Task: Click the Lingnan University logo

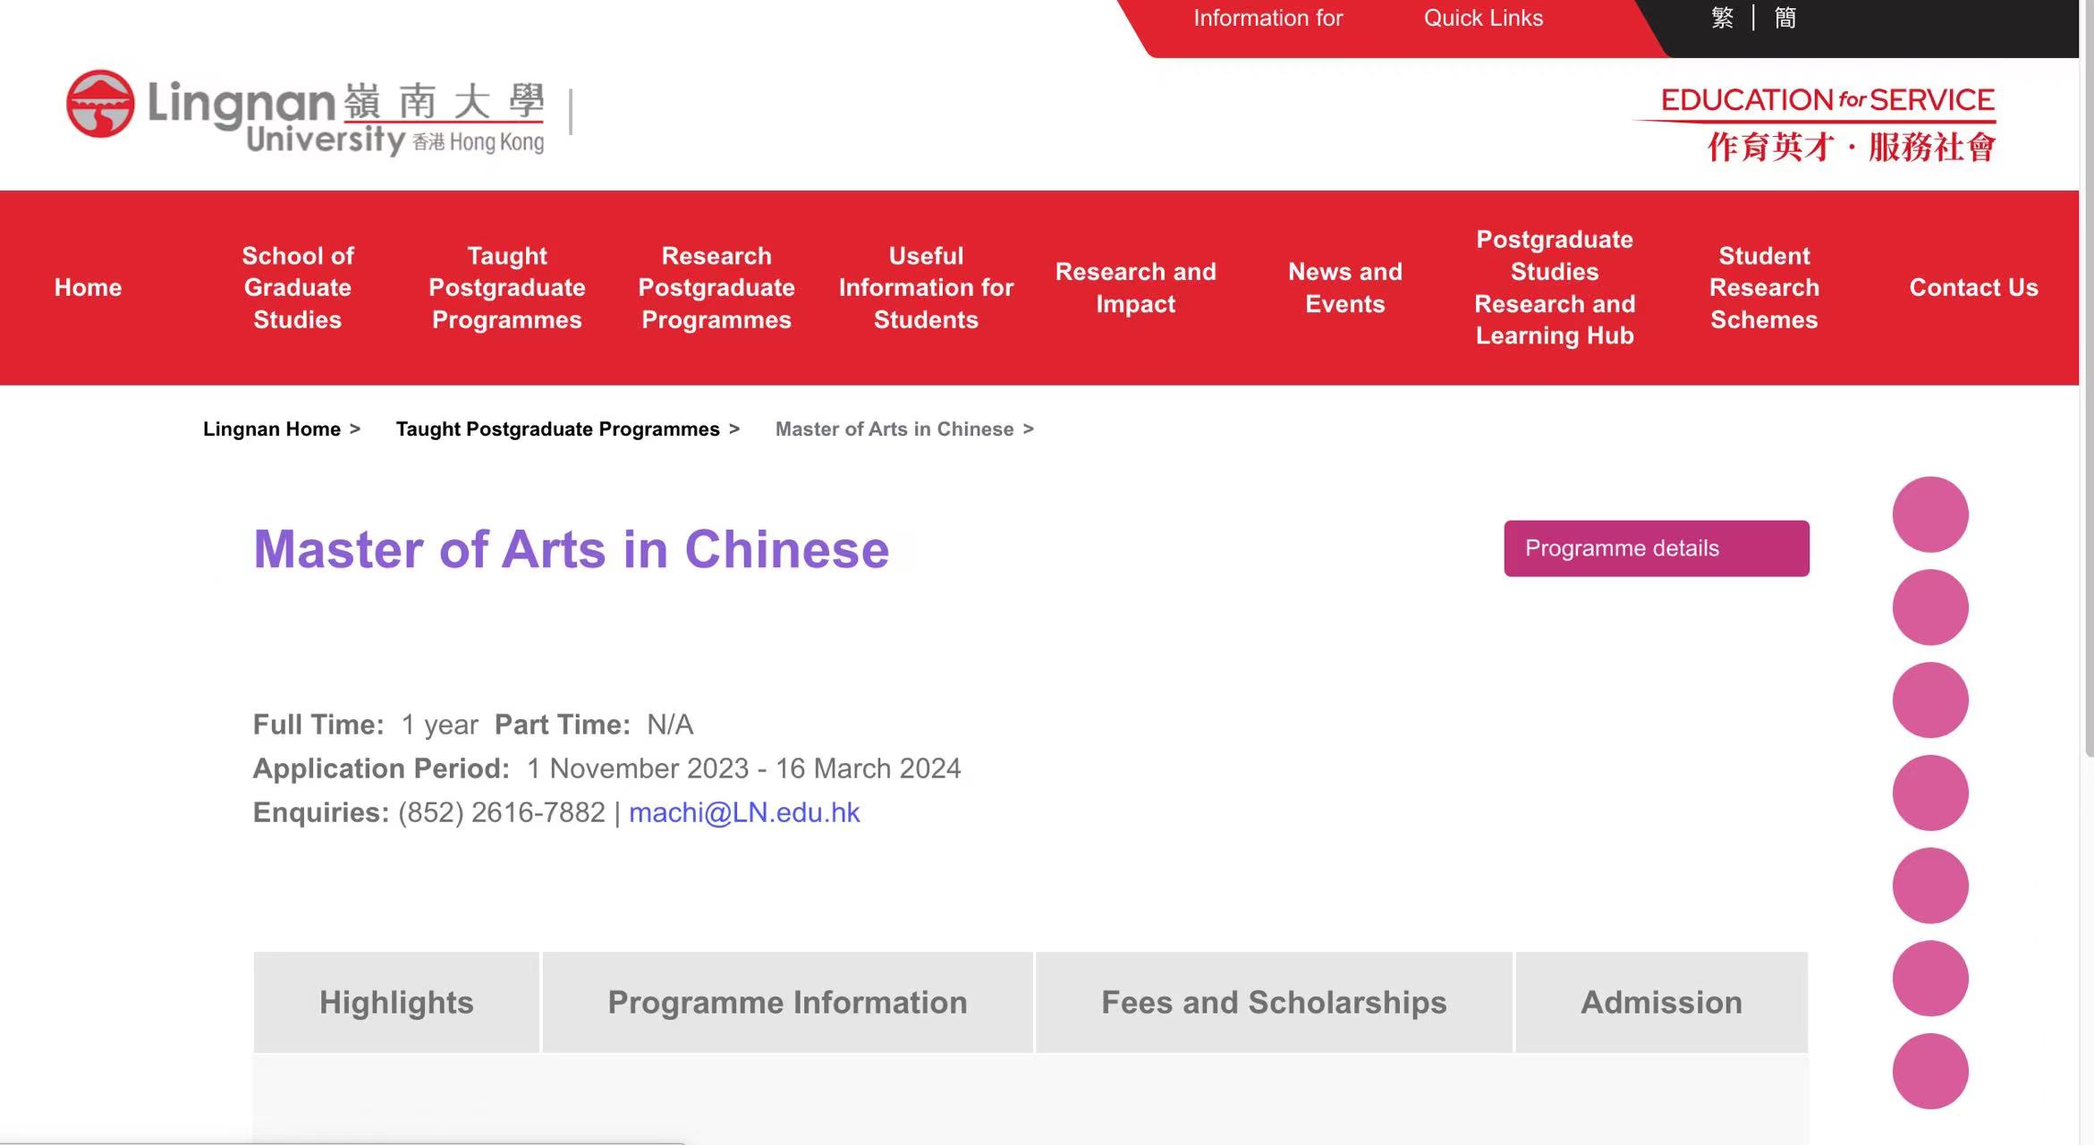Action: click(x=304, y=113)
